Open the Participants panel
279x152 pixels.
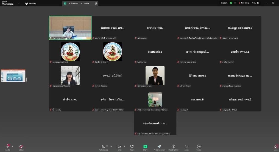pos(103,147)
